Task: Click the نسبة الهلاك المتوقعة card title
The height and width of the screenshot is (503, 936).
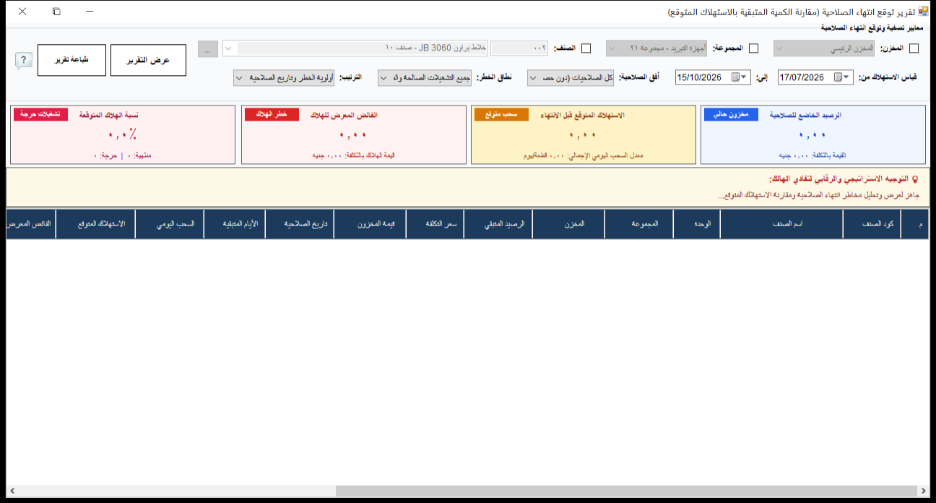Action: (109, 116)
